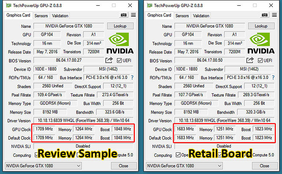Screen dimensions: 282x174
Task: Click NVIDIA SLI Disabled field in right window
Action: [224, 146]
